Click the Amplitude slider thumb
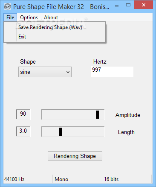156x187 pixels. pyautogui.click(x=97, y=114)
